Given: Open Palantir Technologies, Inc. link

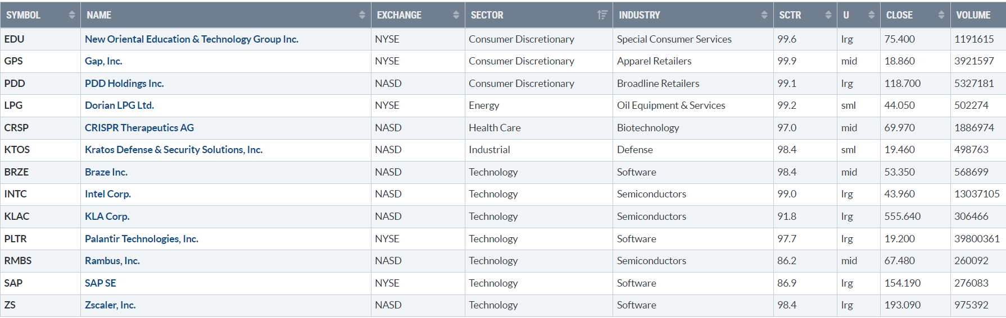Looking at the screenshot, I should [x=142, y=239].
